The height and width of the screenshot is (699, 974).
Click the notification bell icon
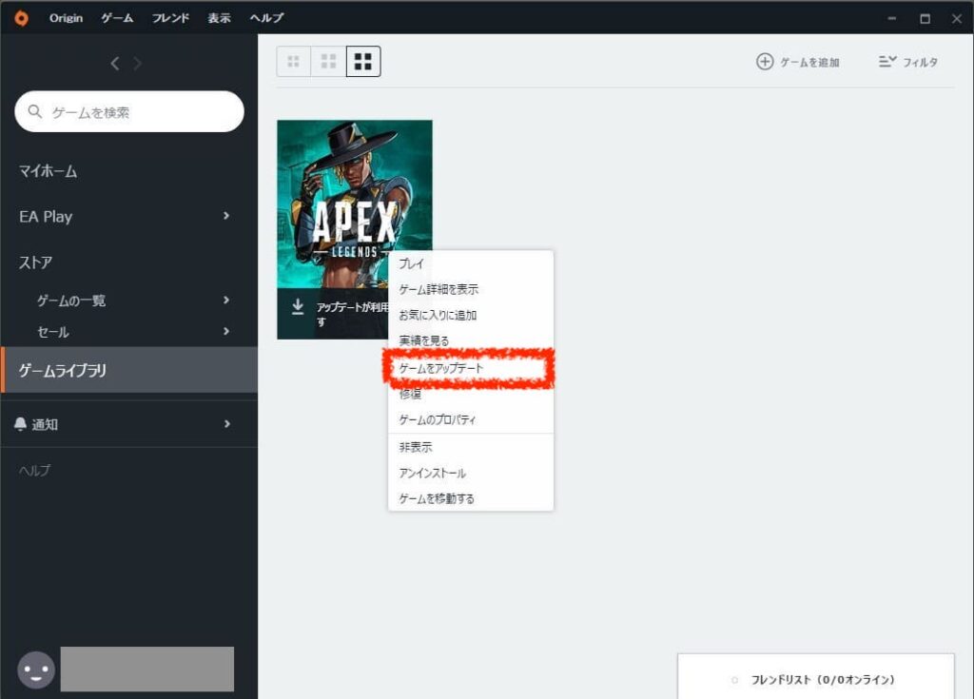20,424
